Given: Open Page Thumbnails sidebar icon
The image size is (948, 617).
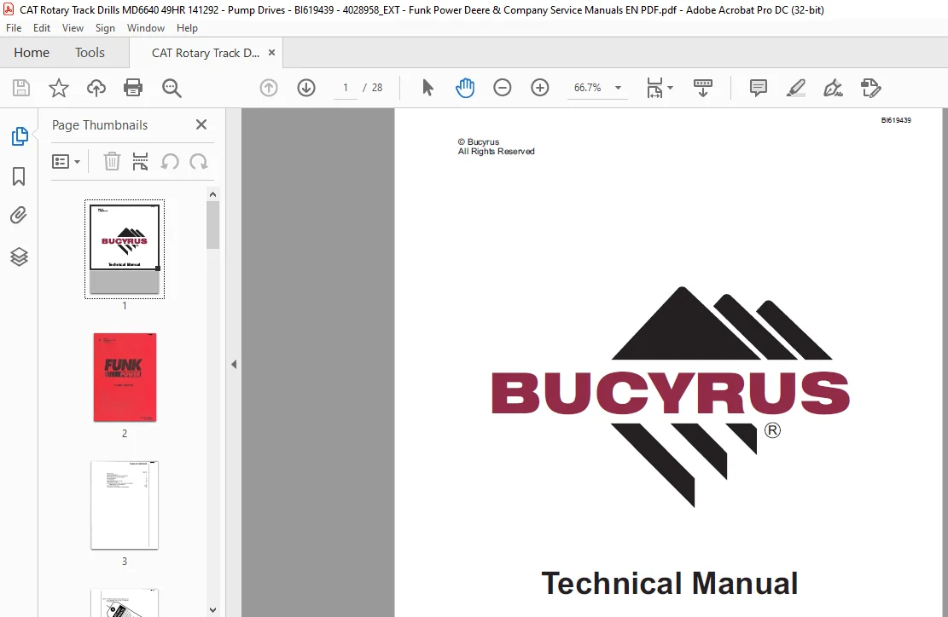Looking at the screenshot, I should [20, 136].
